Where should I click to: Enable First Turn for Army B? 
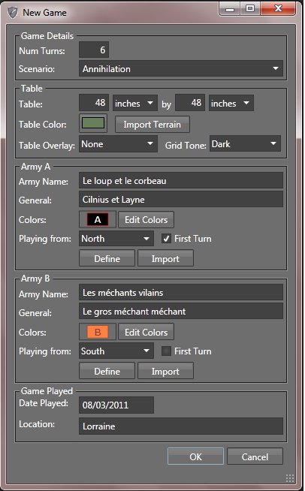click(166, 351)
